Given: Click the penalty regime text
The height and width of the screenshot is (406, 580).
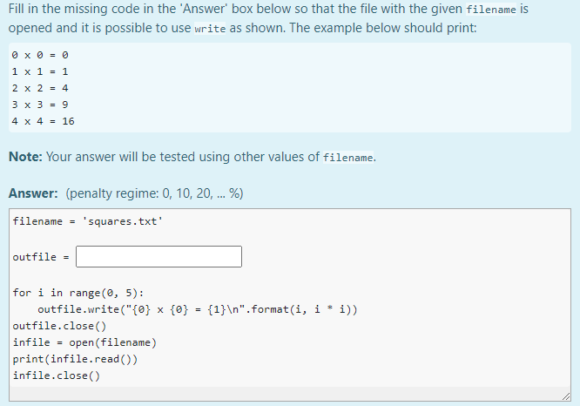Looking at the screenshot, I should (x=155, y=193).
